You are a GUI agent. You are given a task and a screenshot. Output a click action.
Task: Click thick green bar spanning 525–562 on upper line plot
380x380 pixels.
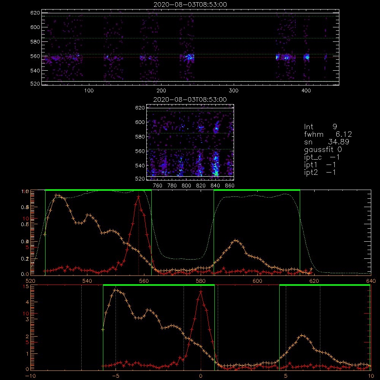98,190
